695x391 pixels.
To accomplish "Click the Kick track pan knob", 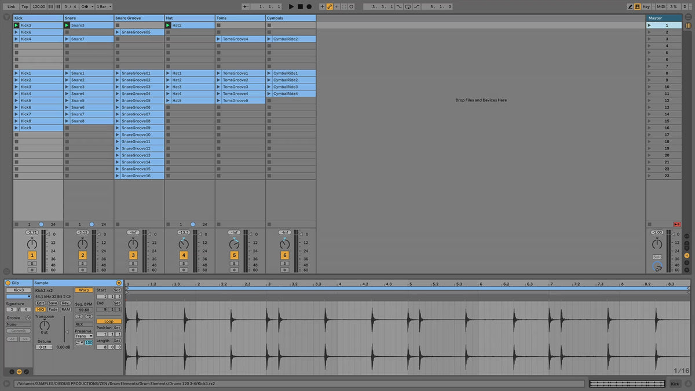I will (32, 243).
